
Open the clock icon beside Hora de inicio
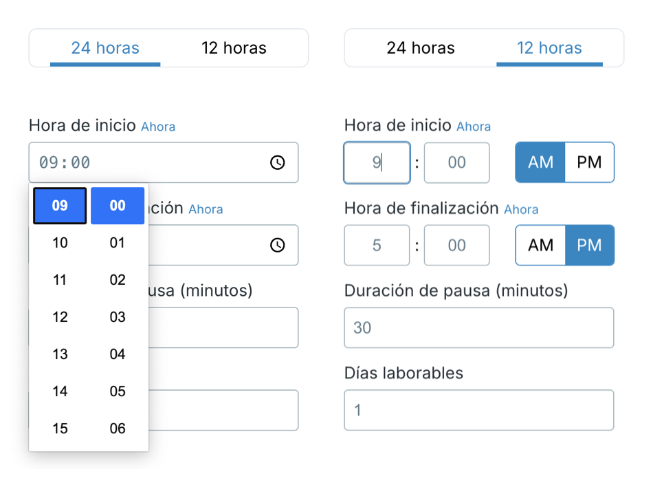pos(278,162)
